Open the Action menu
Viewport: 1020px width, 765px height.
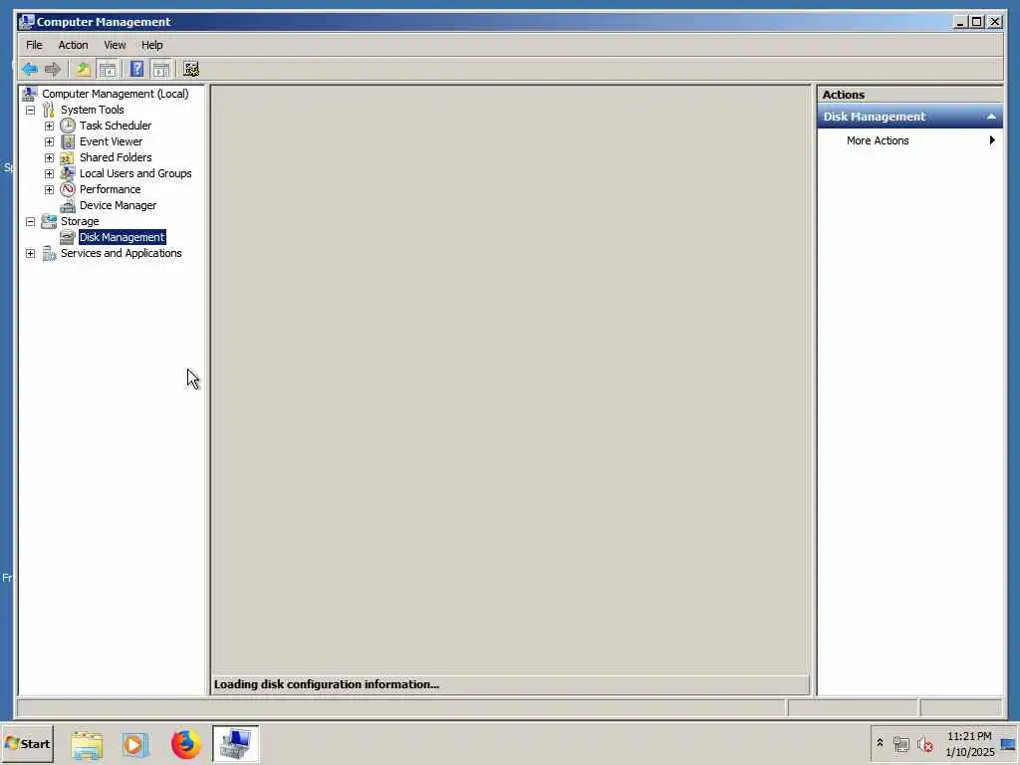click(x=73, y=45)
